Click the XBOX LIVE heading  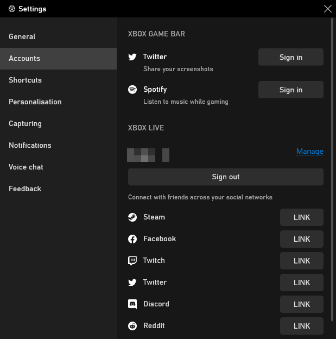(146, 128)
